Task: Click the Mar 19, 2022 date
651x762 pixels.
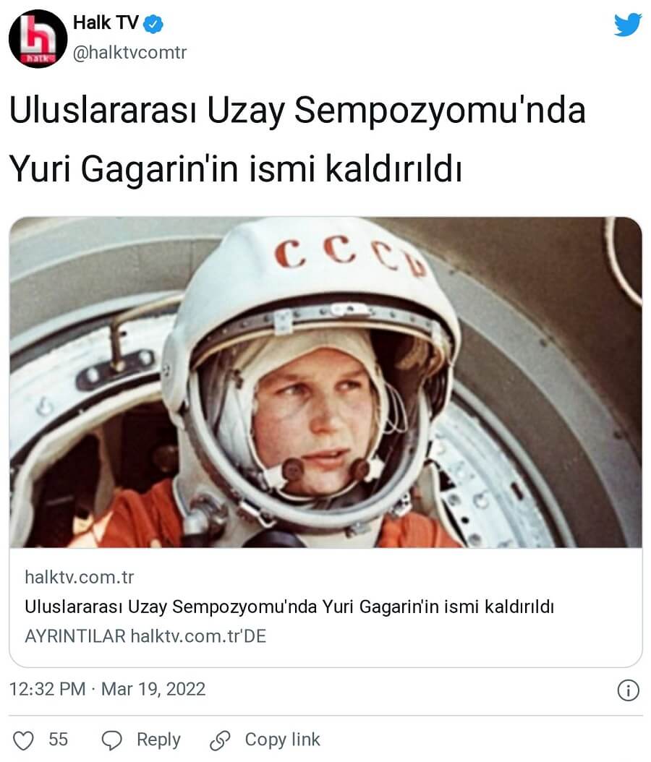Action: point(153,689)
